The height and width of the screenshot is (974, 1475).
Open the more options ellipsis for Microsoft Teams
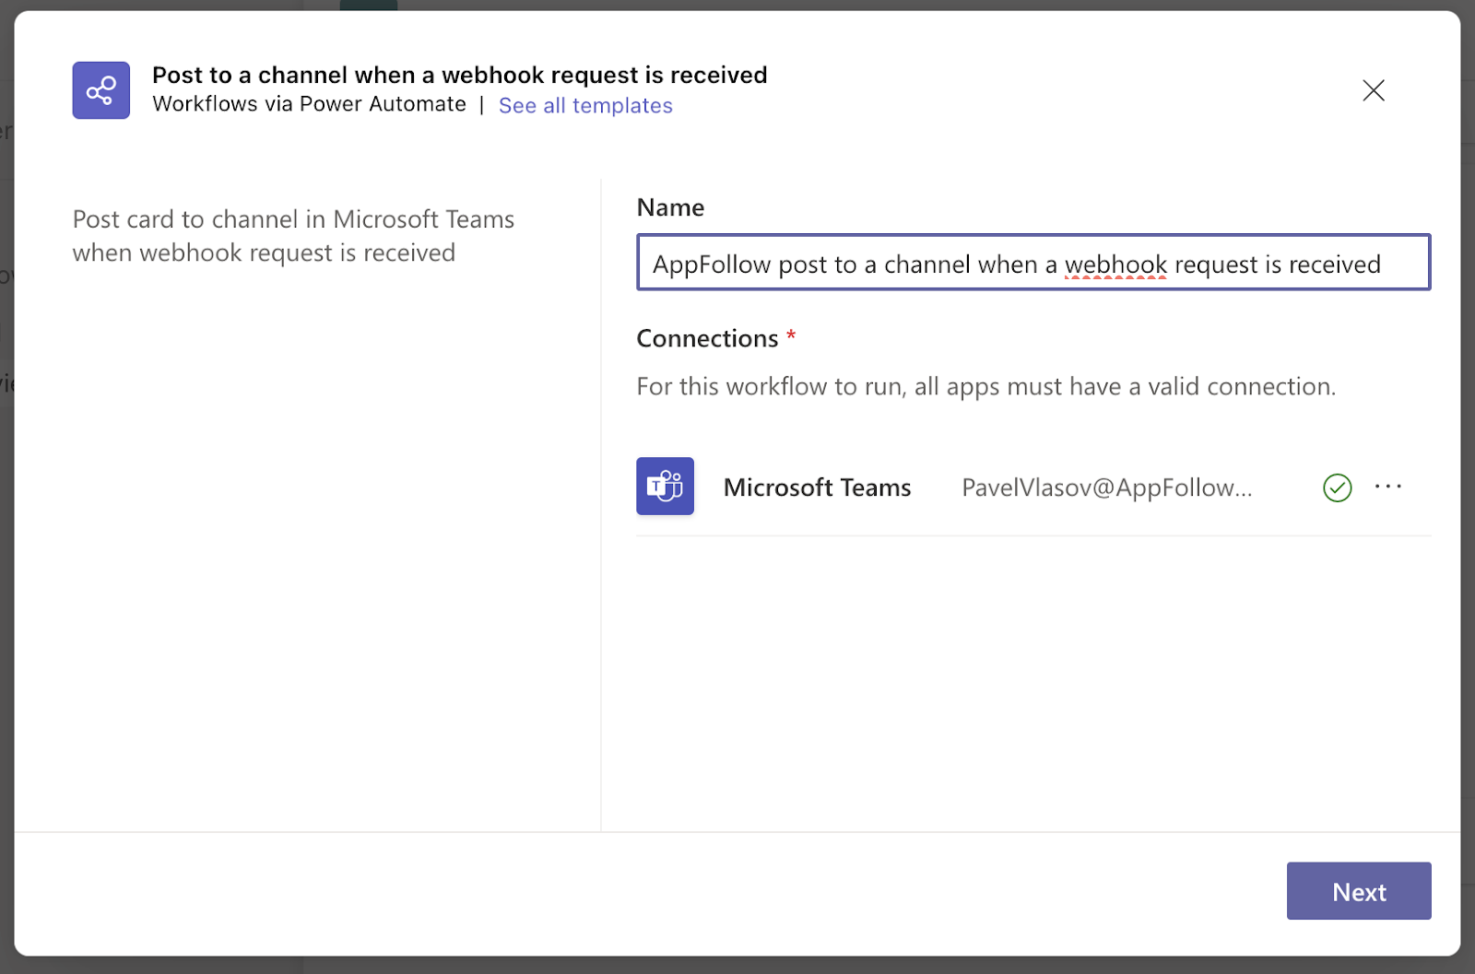(1387, 487)
